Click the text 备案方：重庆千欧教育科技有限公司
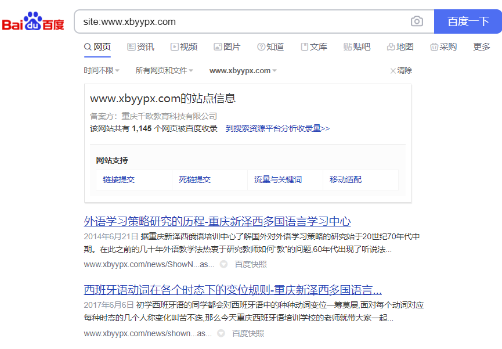502x349 pixels. coord(153,116)
